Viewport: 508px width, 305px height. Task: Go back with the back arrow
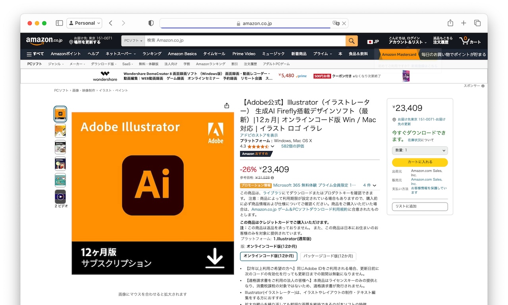click(x=111, y=23)
